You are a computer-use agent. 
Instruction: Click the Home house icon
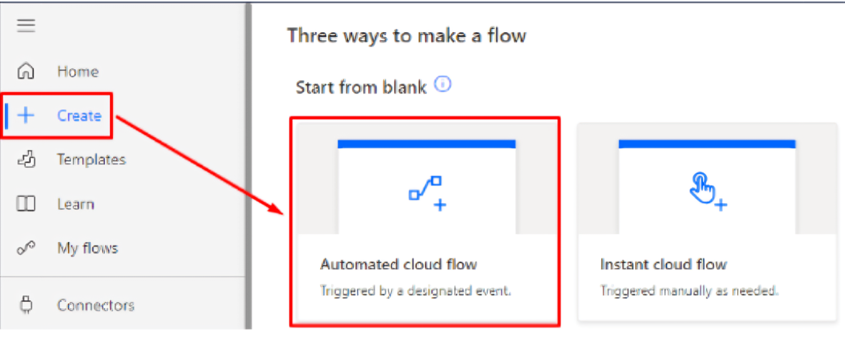click(x=26, y=71)
